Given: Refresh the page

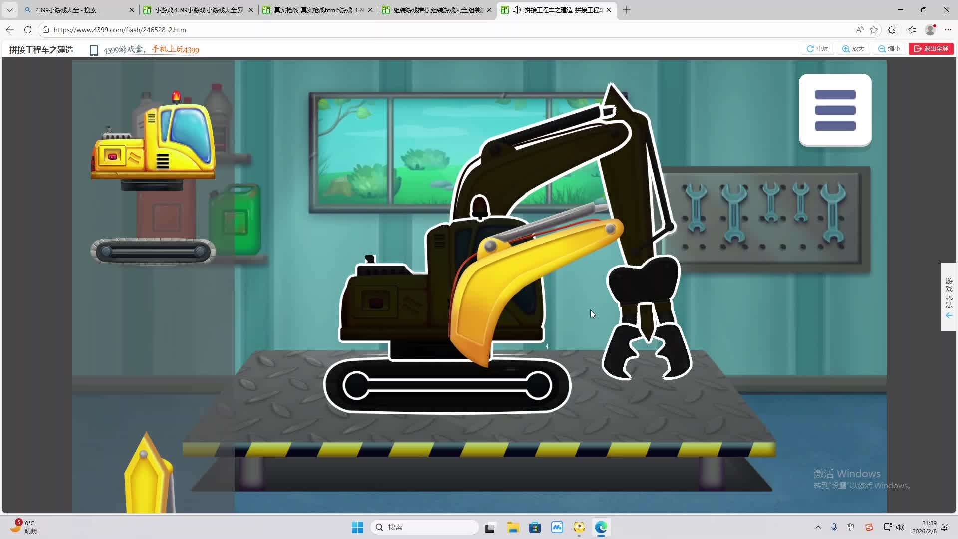Looking at the screenshot, I should [28, 30].
